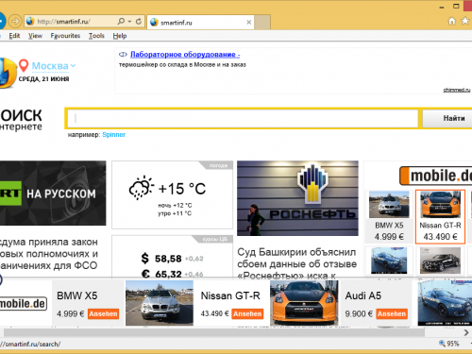Open a new blank tab
Viewport: 472px width, 354px height.
tap(262, 23)
